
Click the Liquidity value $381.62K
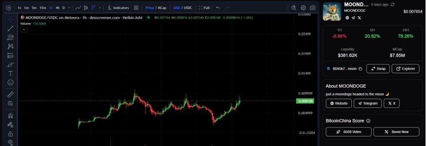coord(348,56)
